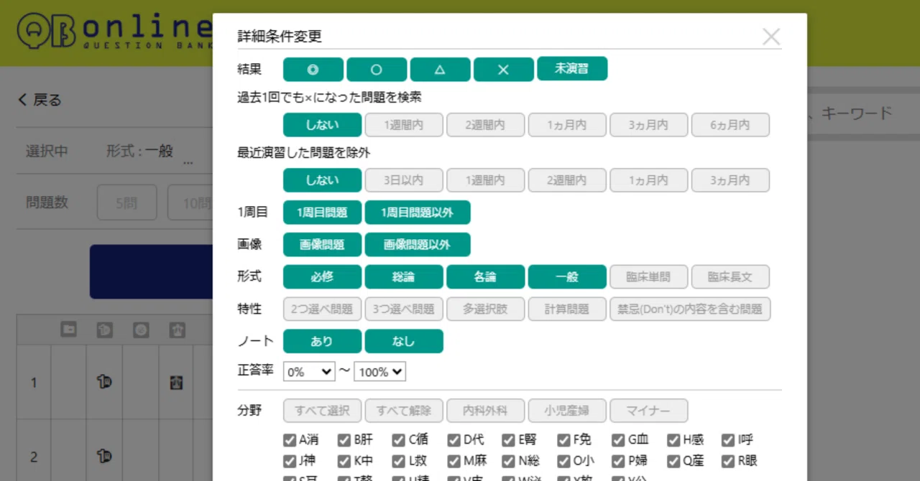The height and width of the screenshot is (481, 920).
Task: Click the 1周目 icon in table header
Action: [104, 330]
